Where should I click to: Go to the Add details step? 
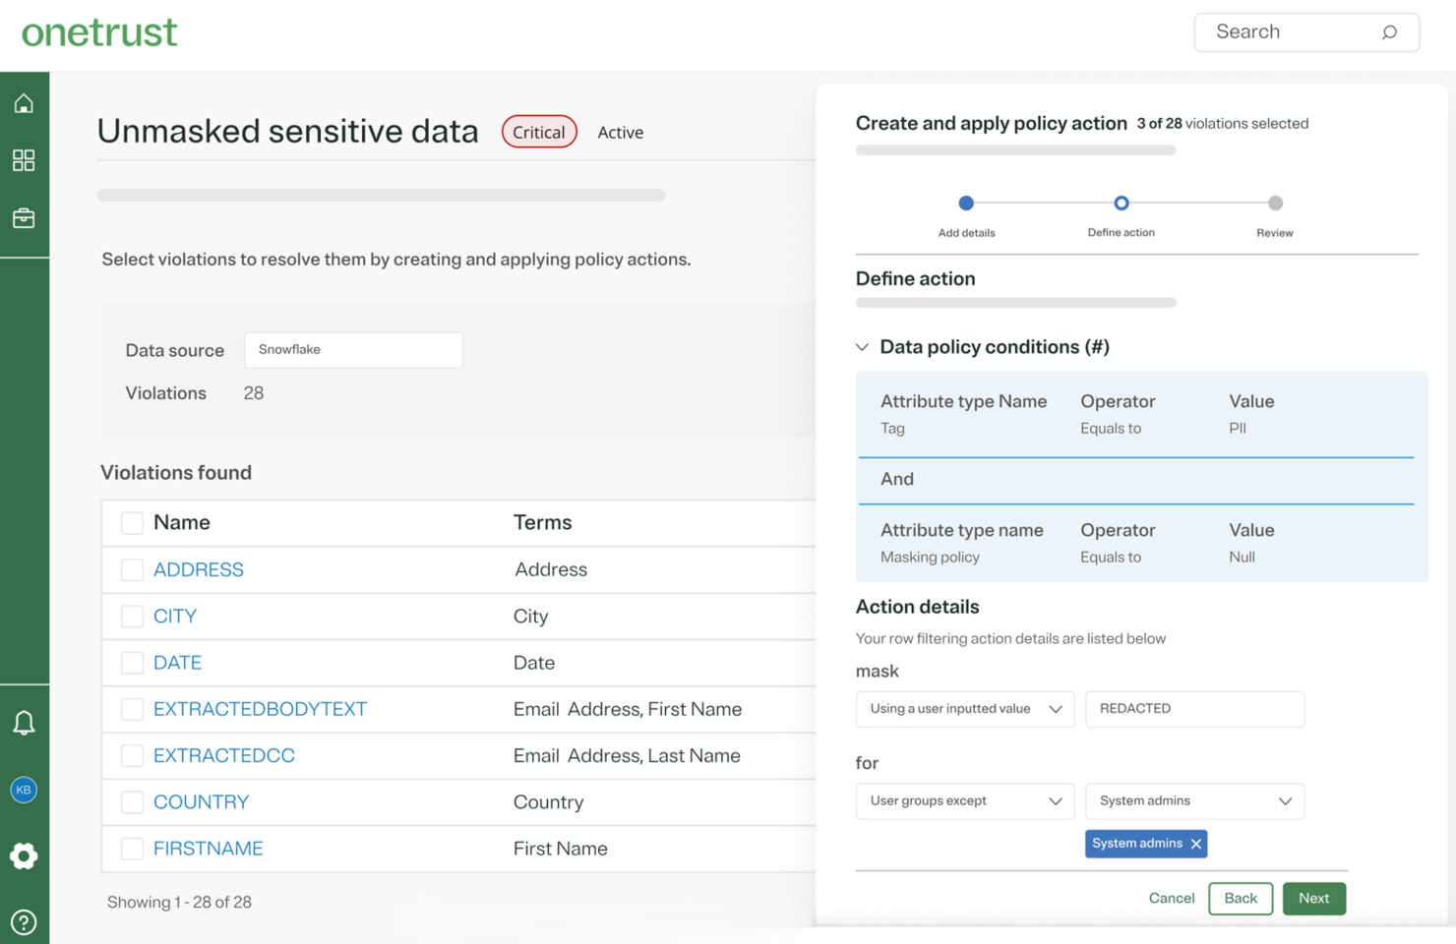tap(966, 204)
